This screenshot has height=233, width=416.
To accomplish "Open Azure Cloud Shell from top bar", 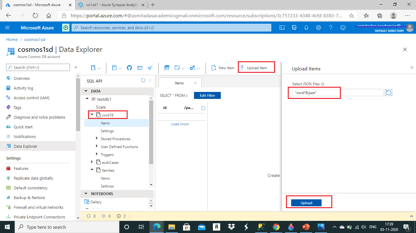I will pyautogui.click(x=282, y=28).
